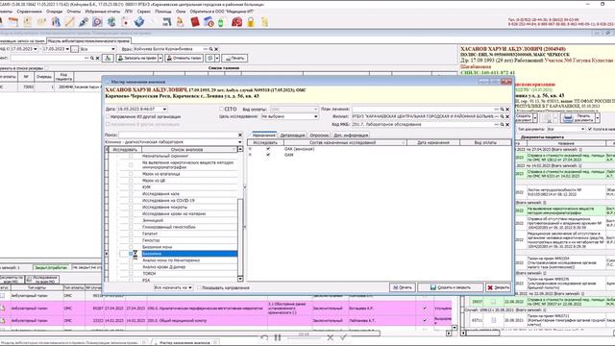615x346 pixels.
Task: Search in the Врач field magnifier
Action: [x=210, y=49]
